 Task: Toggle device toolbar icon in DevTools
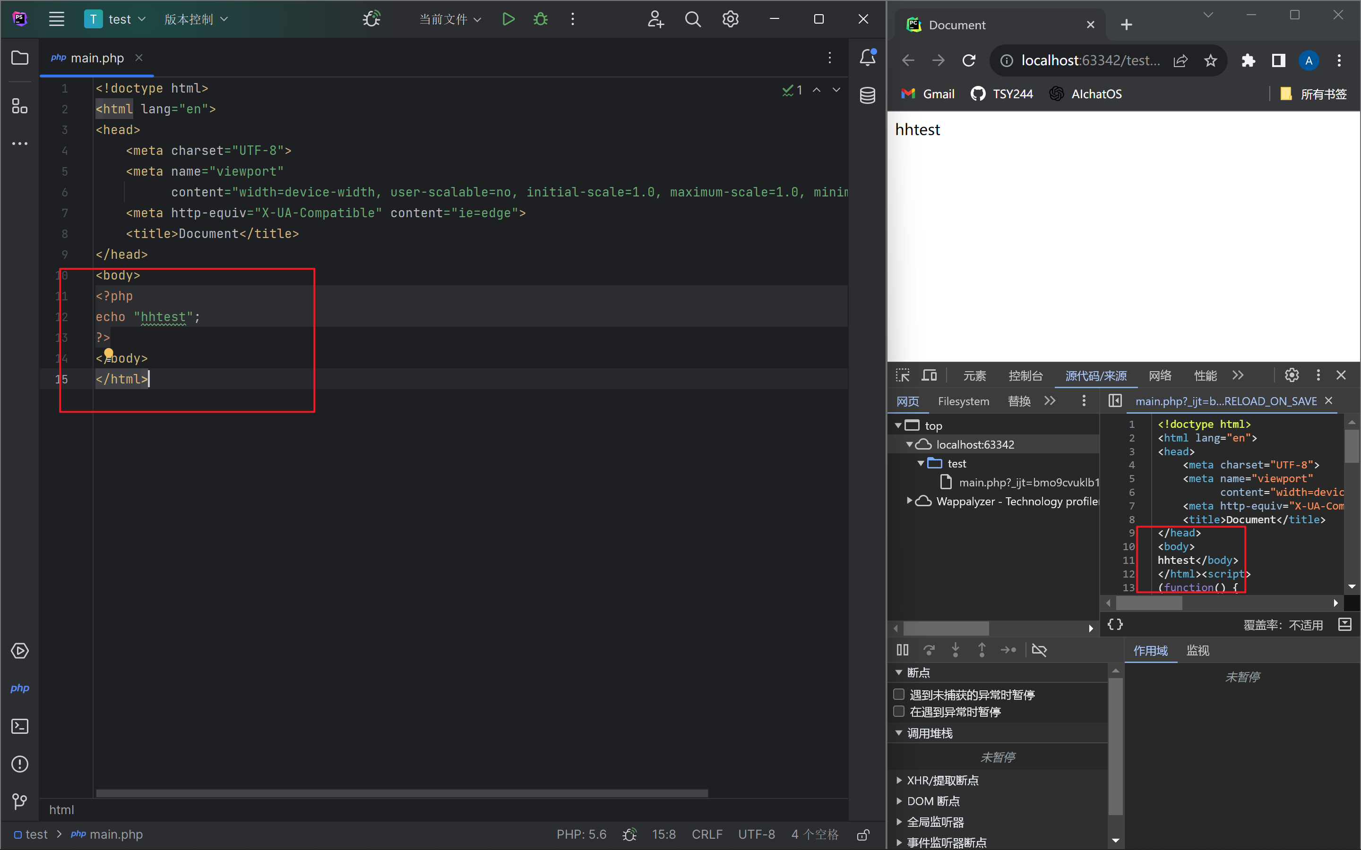point(929,375)
